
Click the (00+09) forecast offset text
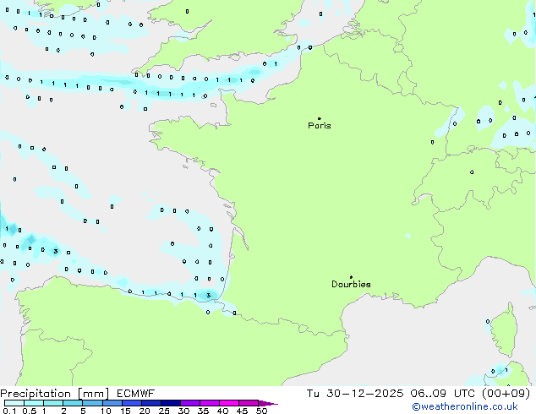pyautogui.click(x=506, y=394)
